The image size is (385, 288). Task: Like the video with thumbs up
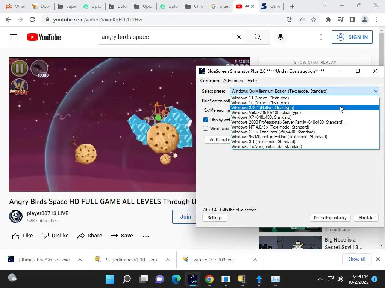click(22, 235)
